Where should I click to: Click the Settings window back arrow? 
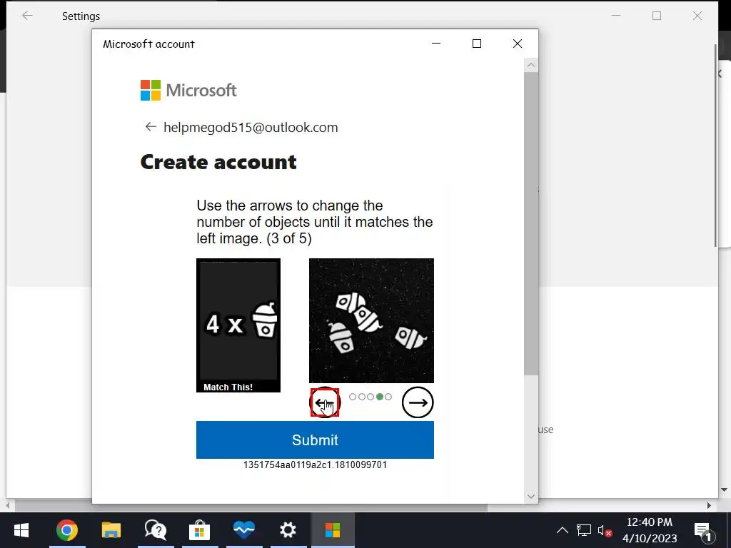[28, 16]
